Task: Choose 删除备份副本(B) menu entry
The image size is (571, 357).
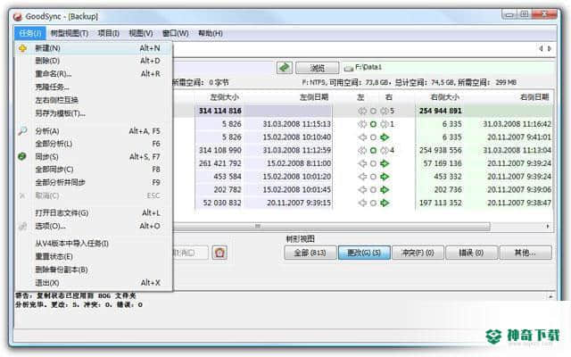Action: point(94,270)
